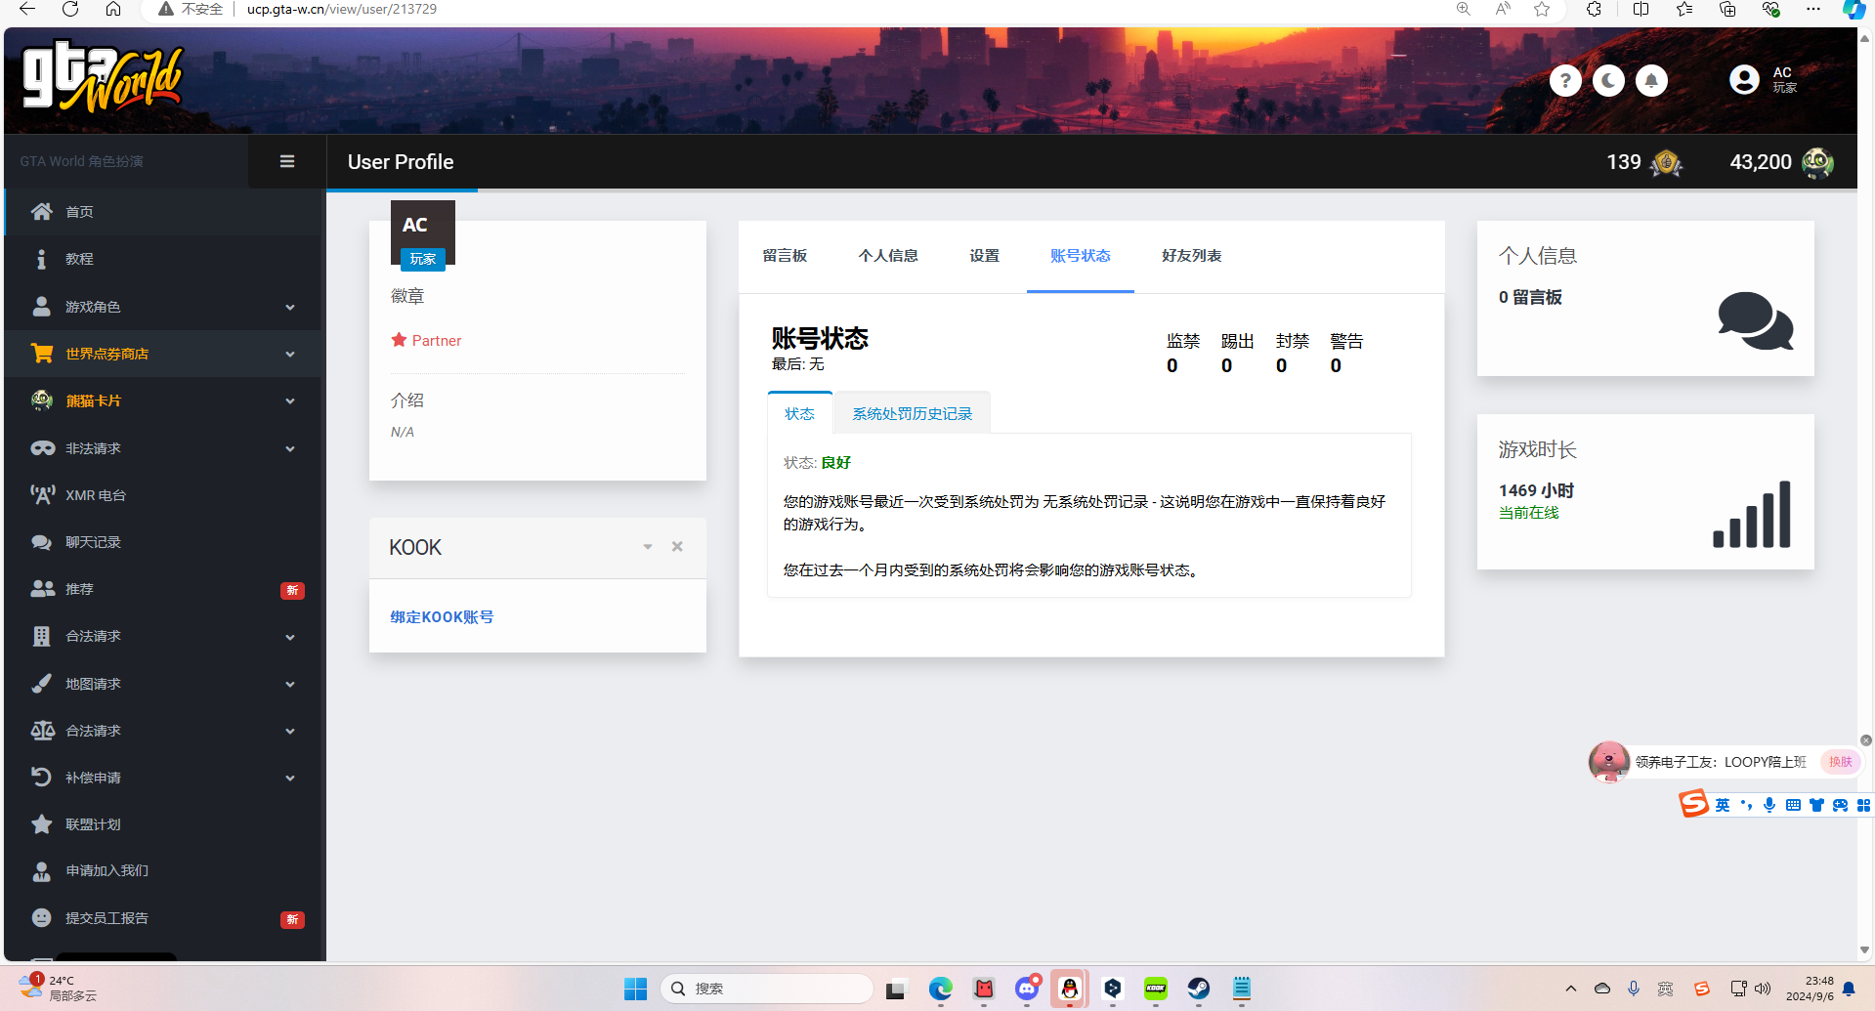Open the notifications bell in header

click(x=1651, y=81)
